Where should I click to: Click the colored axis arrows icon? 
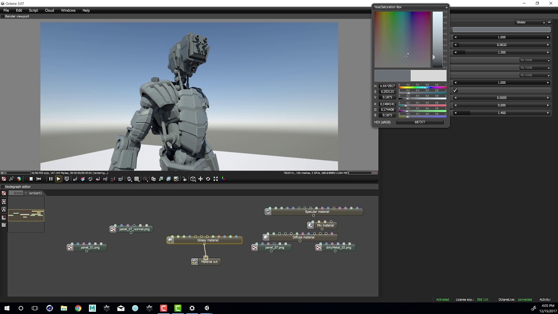point(223,179)
